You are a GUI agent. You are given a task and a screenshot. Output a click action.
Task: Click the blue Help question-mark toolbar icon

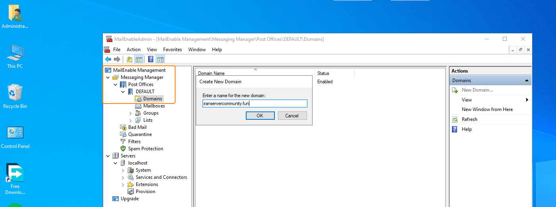(151, 59)
